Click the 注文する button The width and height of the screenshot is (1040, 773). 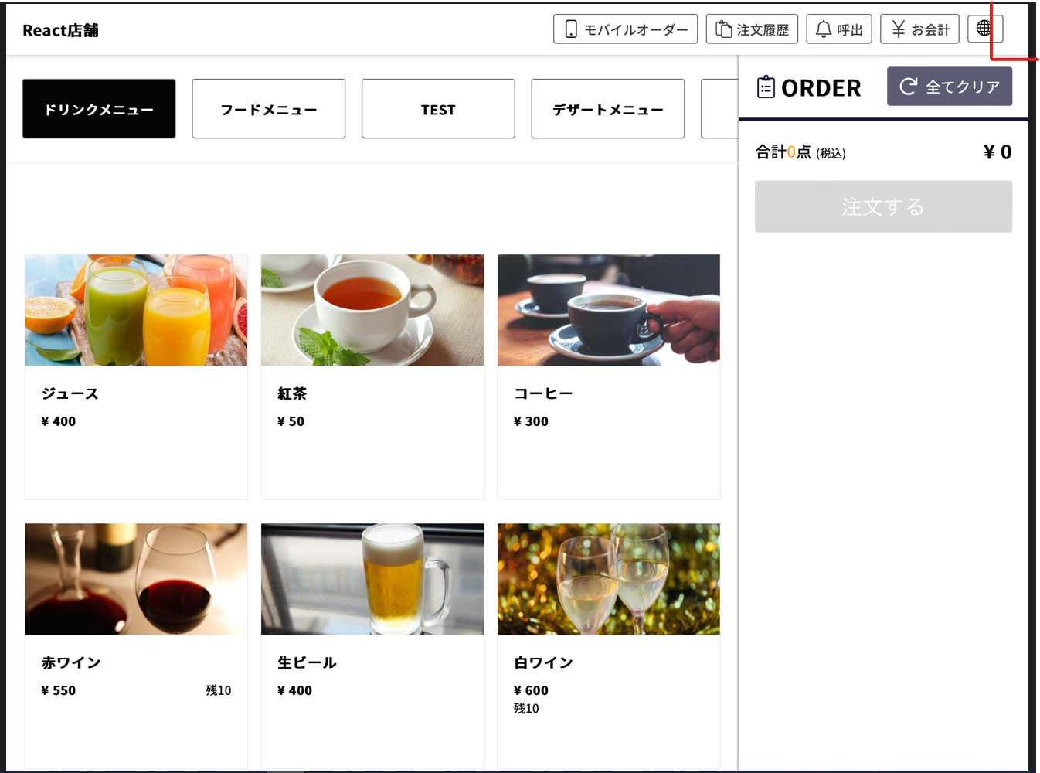coord(883,206)
